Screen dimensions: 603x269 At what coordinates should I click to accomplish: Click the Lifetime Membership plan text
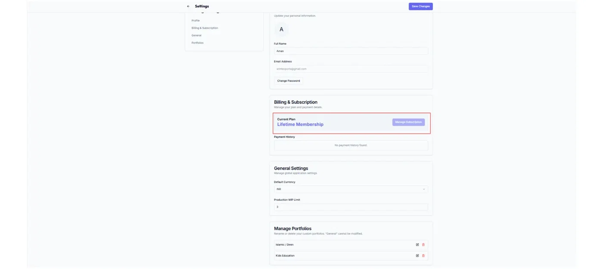[300, 125]
